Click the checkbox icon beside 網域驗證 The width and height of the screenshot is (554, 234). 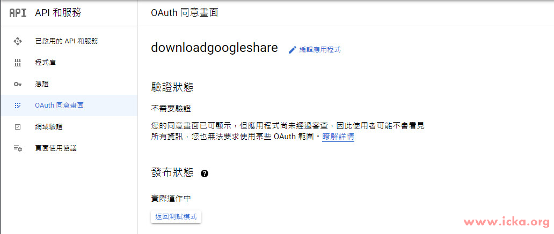point(18,127)
